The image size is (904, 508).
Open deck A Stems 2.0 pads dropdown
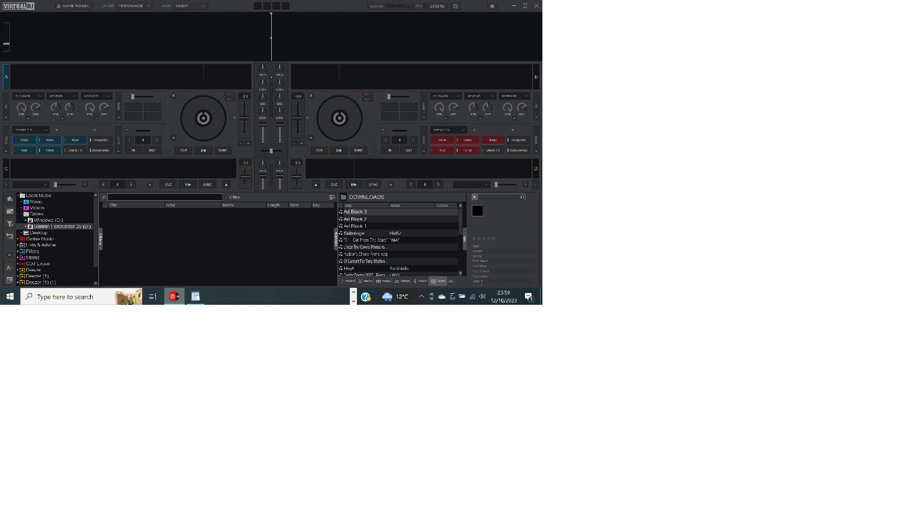tap(31, 130)
